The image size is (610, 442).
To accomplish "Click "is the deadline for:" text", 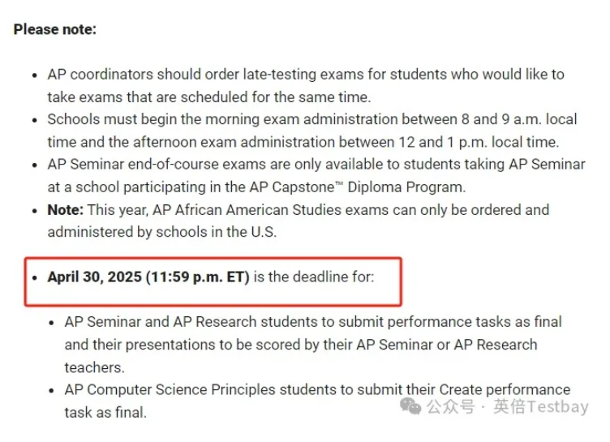I will pyautogui.click(x=314, y=277).
